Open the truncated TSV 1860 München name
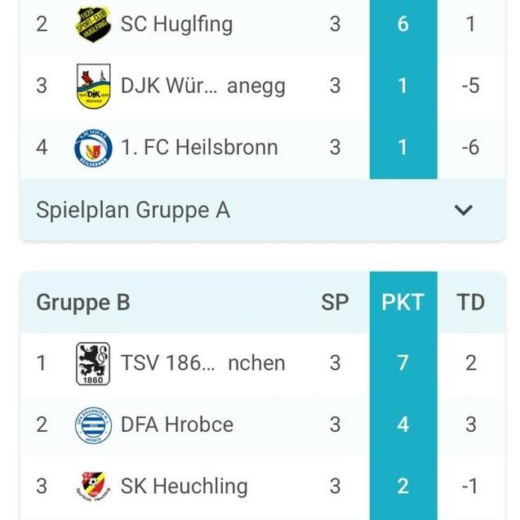Viewport: 520px width, 520px height. (202, 362)
